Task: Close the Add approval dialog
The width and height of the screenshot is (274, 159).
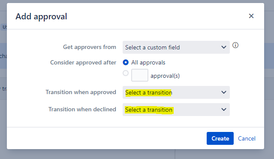Action: coord(251,16)
